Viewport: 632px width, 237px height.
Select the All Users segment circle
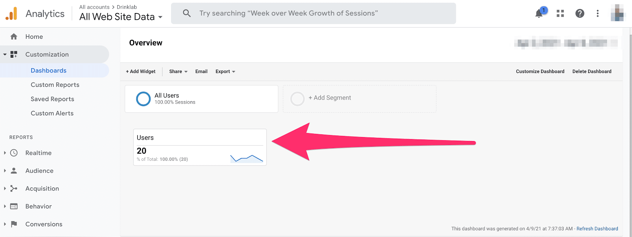pyautogui.click(x=143, y=99)
